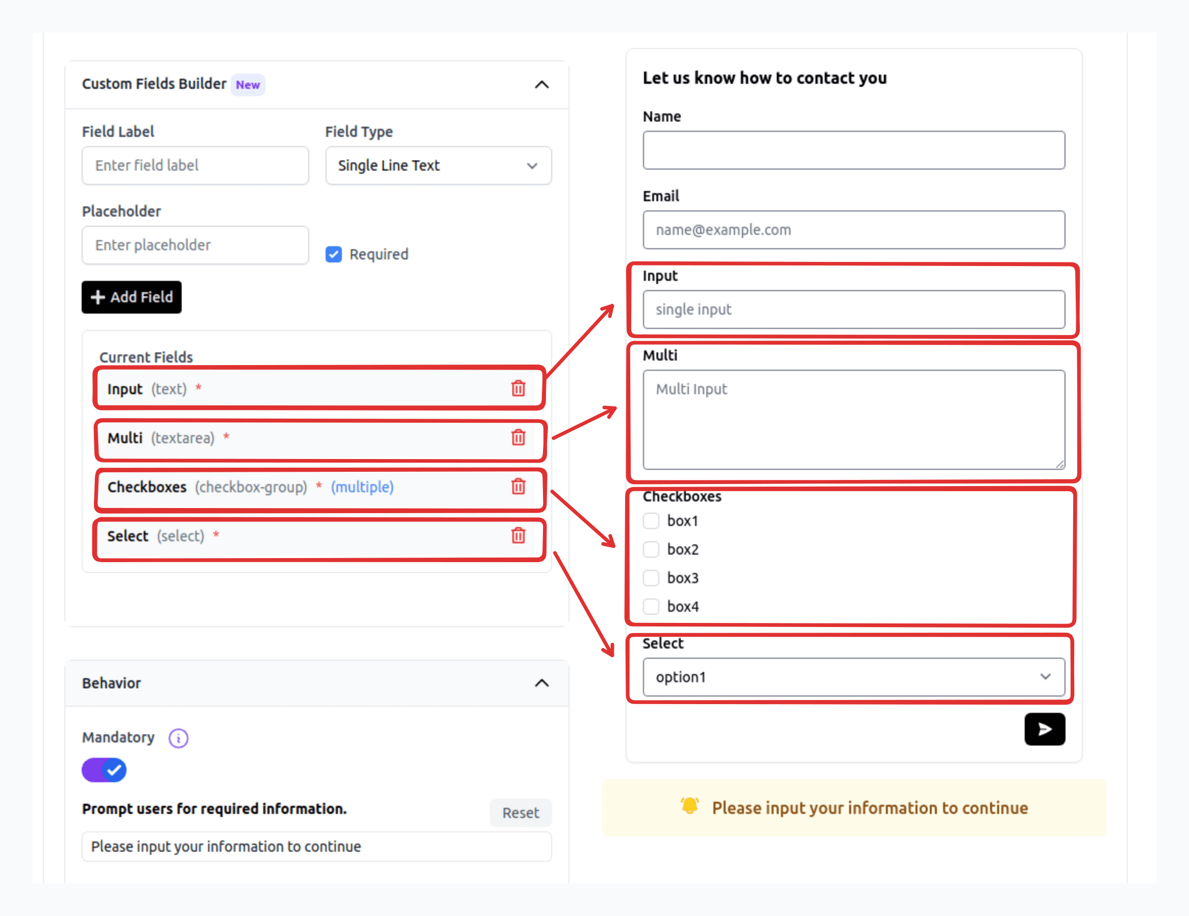Collapse the Custom Fields Builder section
This screenshot has height=916, width=1189.
tap(541, 84)
